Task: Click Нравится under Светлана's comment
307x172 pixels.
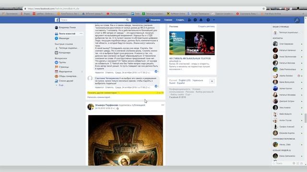Action: pyautogui.click(x=99, y=87)
